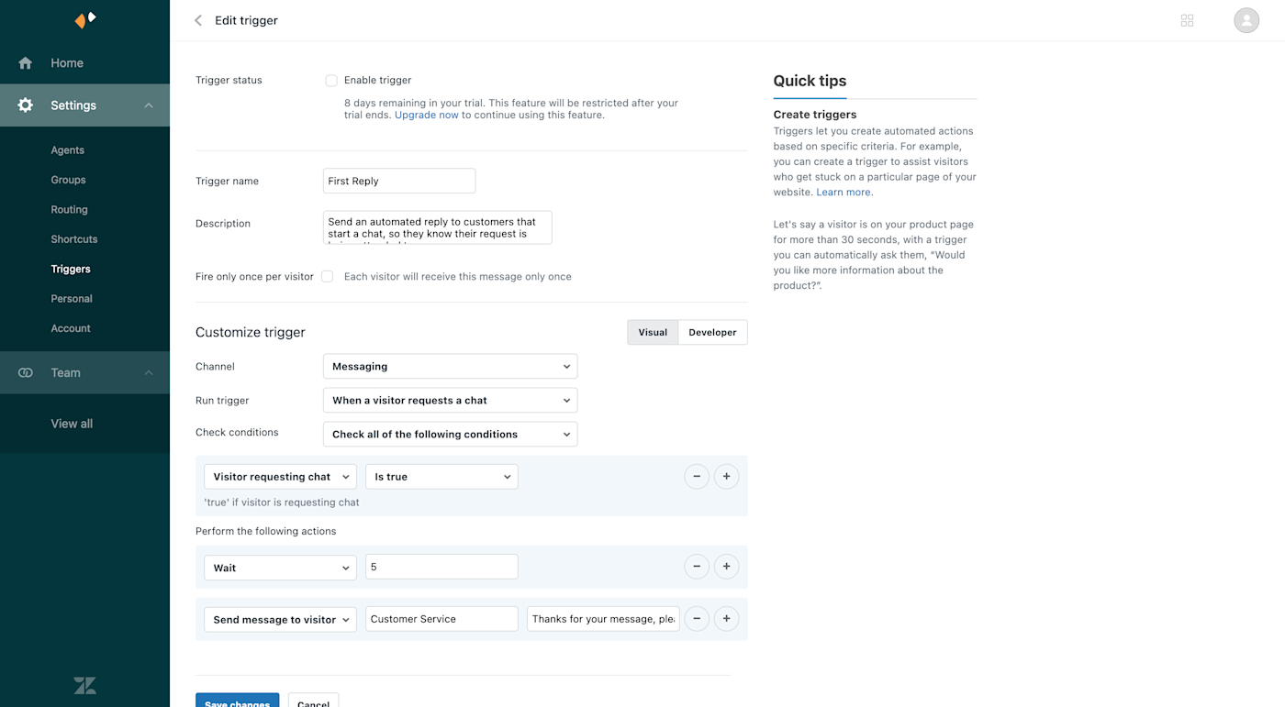The width and height of the screenshot is (1285, 707).
Task: Edit Trigger name field First Reply
Action: pos(399,181)
